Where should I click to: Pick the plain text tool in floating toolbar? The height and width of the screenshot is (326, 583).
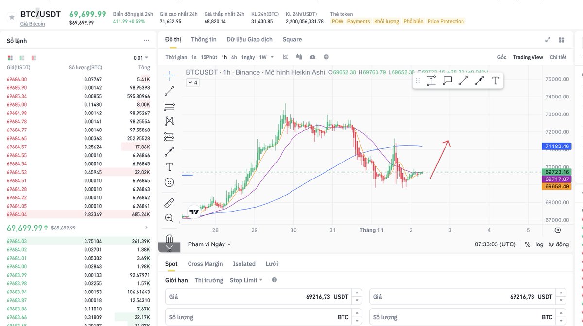pyautogui.click(x=495, y=81)
